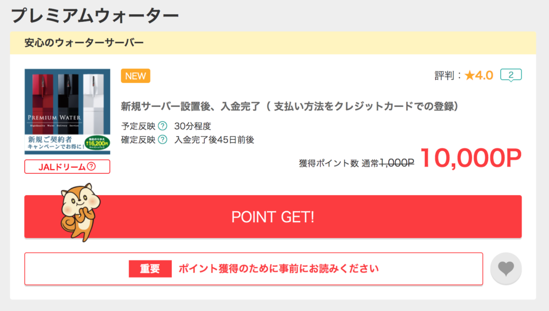
Task: Click the 安心のウォーターサーバー header bar
Action: 273,43
